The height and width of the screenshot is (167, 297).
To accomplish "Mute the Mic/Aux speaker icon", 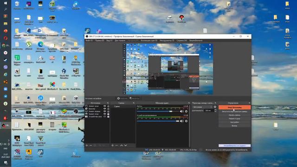I will pyautogui.click(x=181, y=111).
